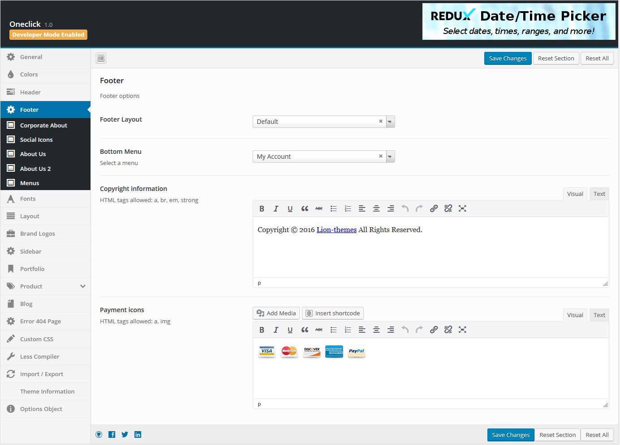Click the bulleted list icon in Copyright editor
This screenshot has width=620, height=445.
point(333,208)
